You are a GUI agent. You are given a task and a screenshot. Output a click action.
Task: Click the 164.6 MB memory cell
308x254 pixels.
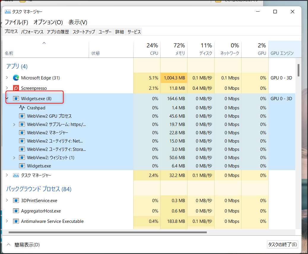point(174,98)
